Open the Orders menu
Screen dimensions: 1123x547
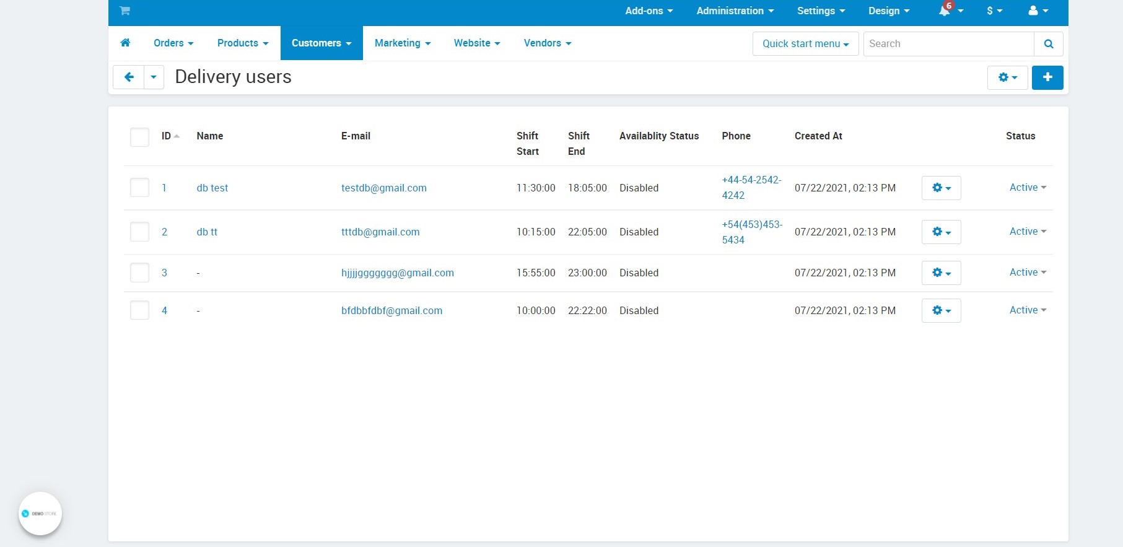pos(173,43)
